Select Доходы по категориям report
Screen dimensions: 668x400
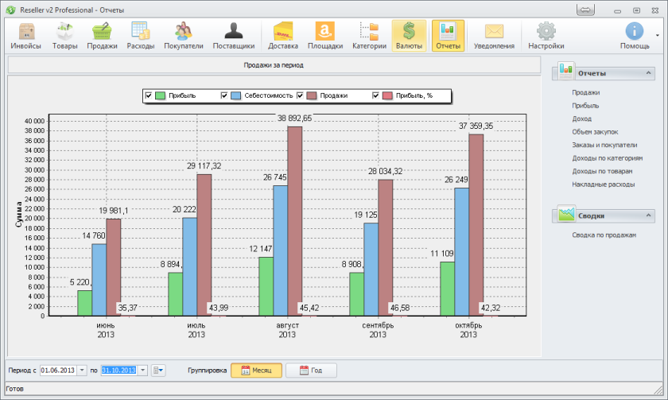(x=607, y=158)
